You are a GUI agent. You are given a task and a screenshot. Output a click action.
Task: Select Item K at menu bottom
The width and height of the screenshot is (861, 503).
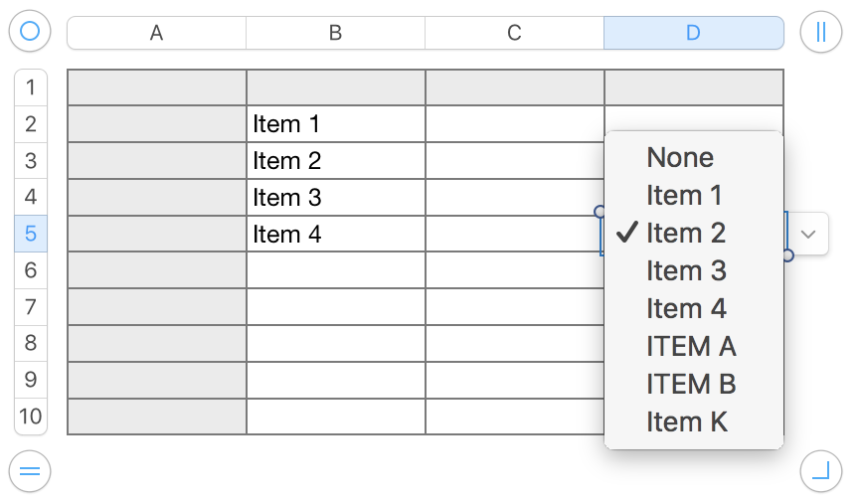[x=687, y=421]
